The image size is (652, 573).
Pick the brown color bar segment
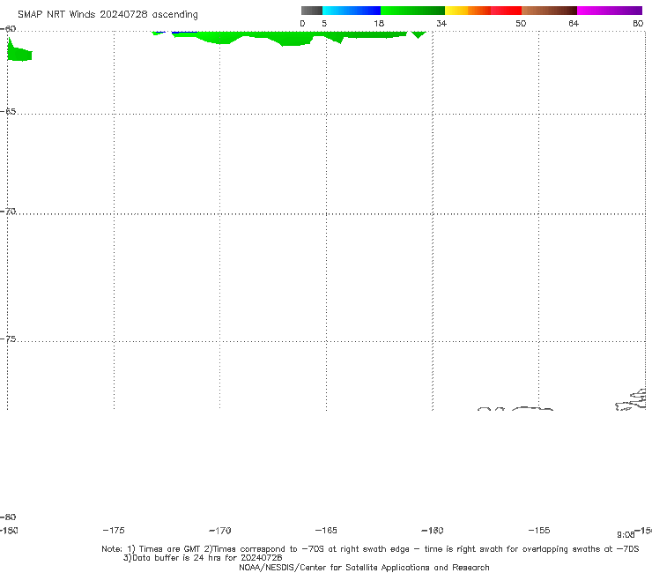(x=549, y=11)
